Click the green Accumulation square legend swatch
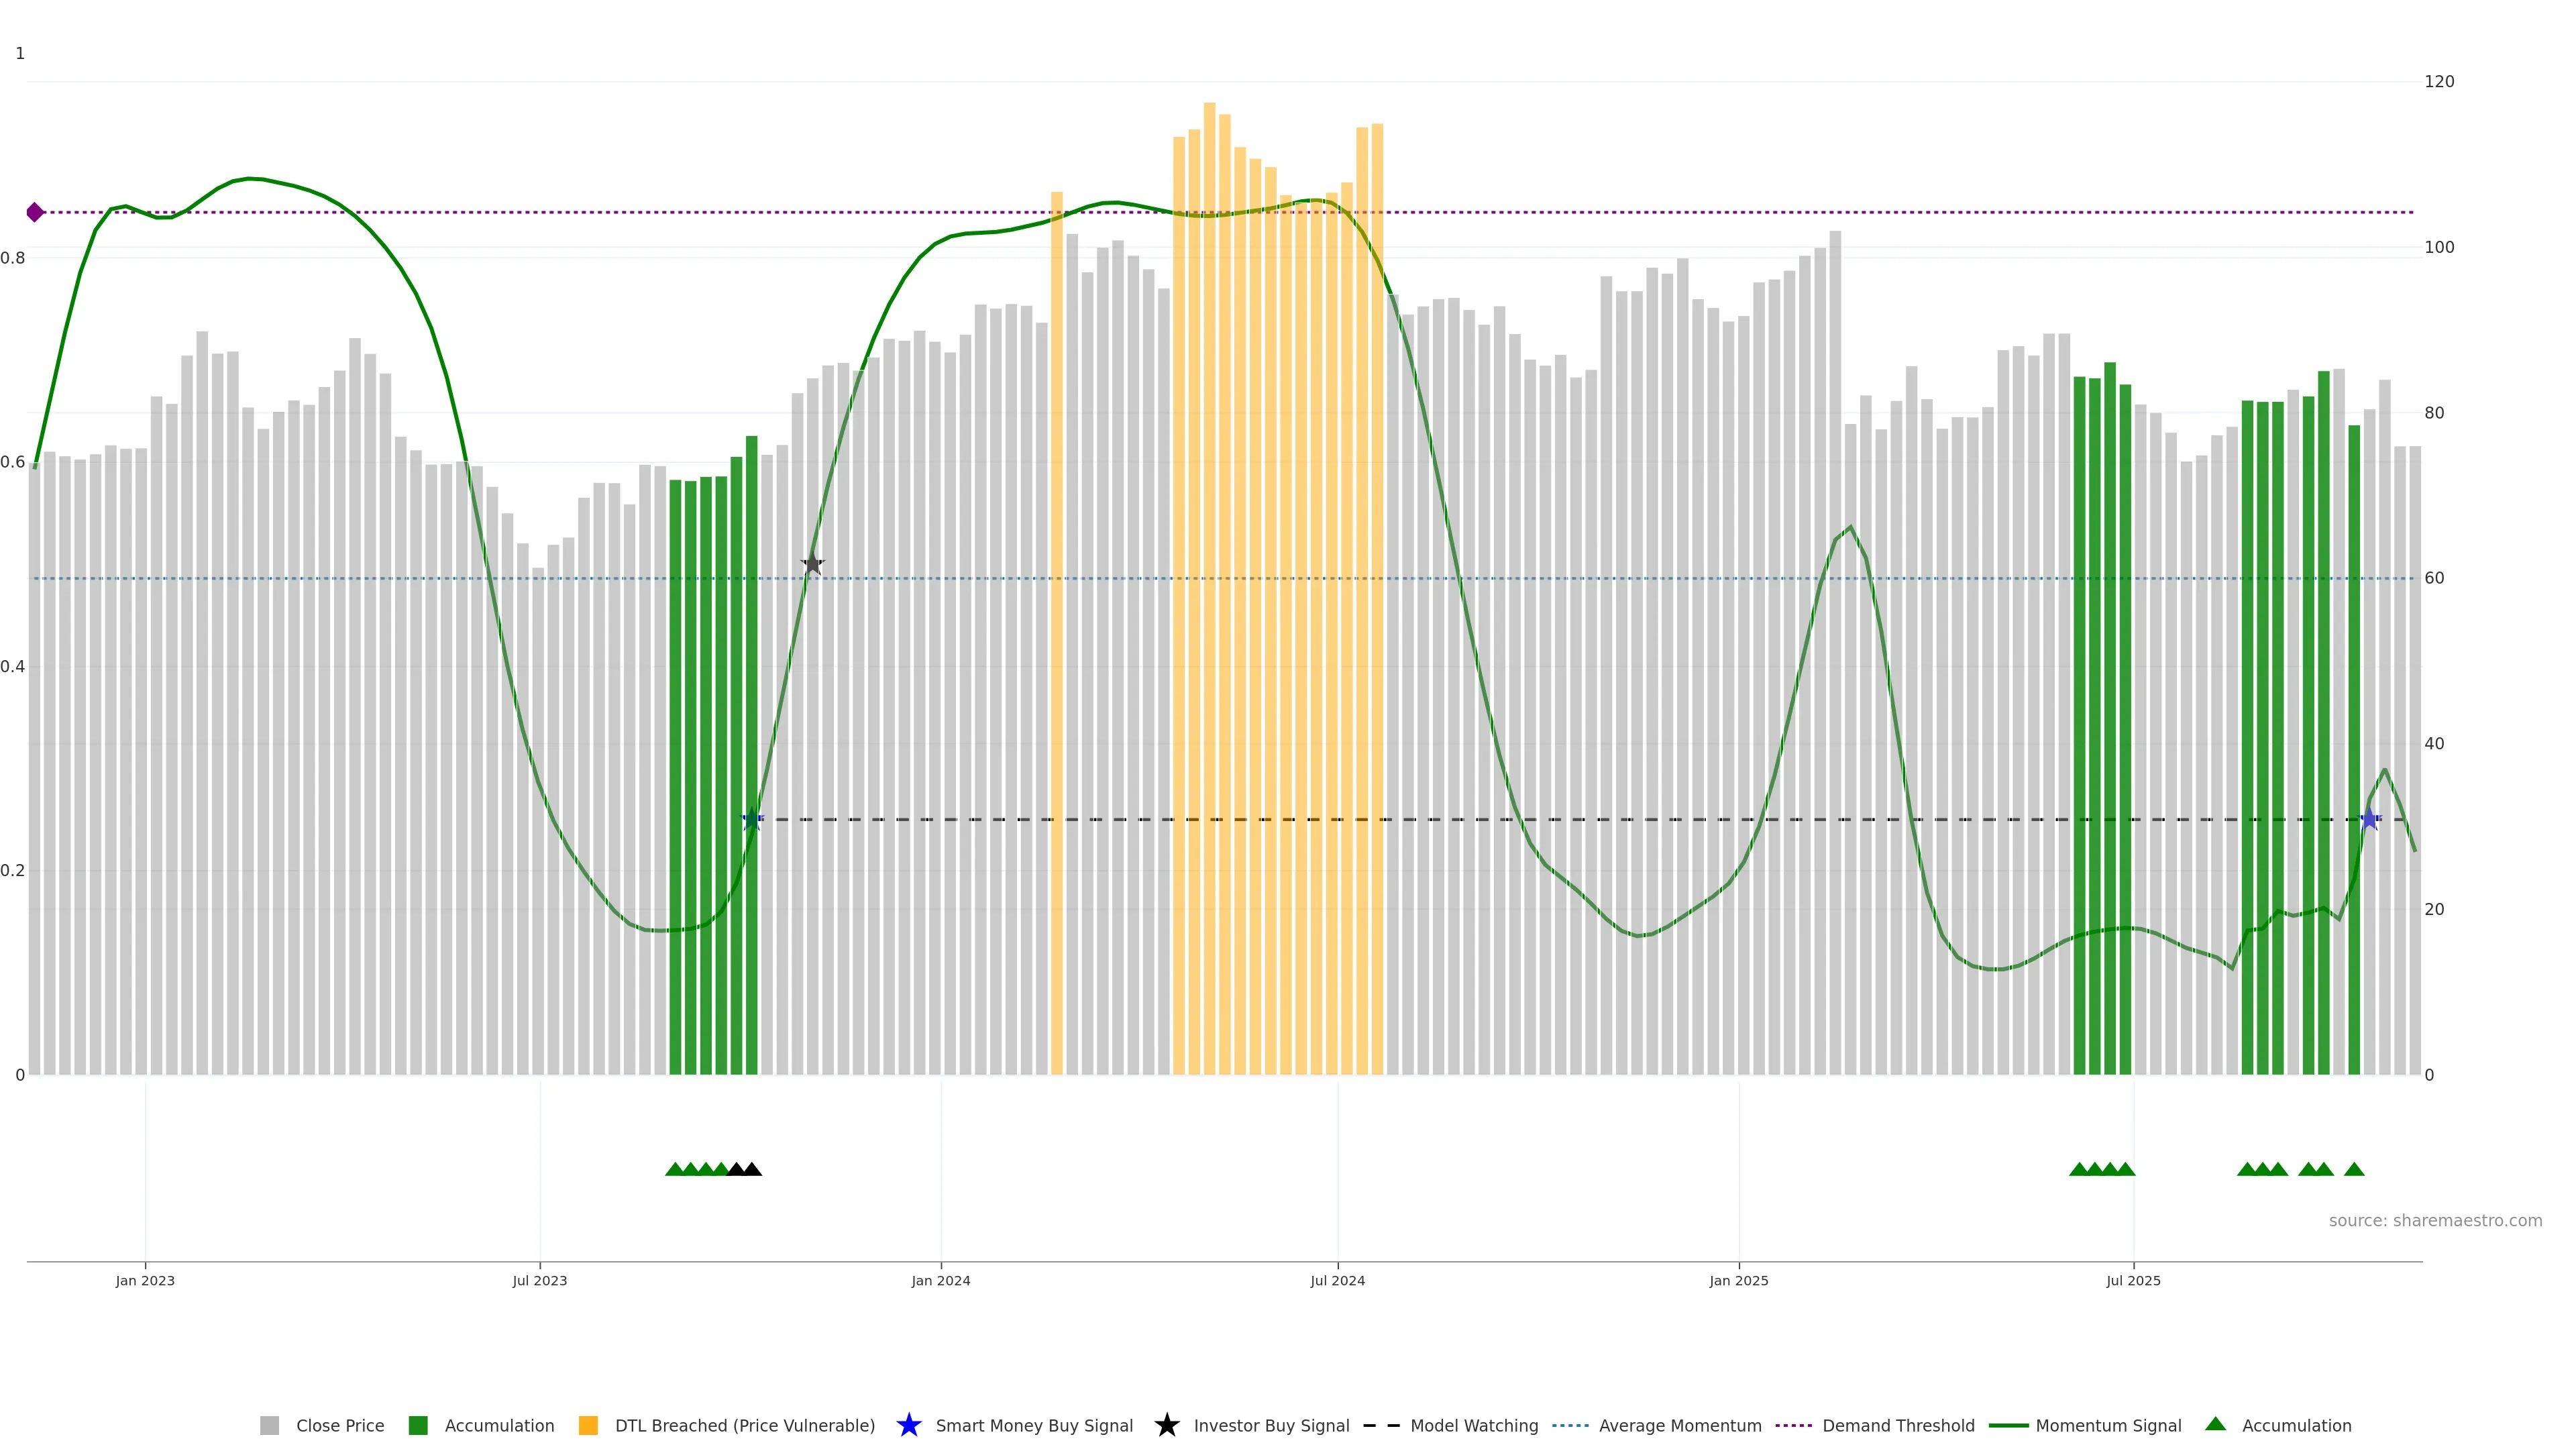 click(418, 1426)
